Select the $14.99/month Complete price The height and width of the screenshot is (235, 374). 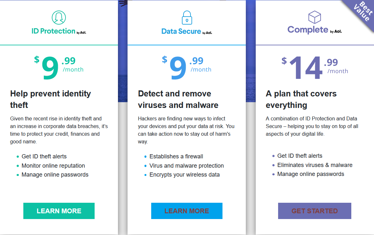click(315, 67)
